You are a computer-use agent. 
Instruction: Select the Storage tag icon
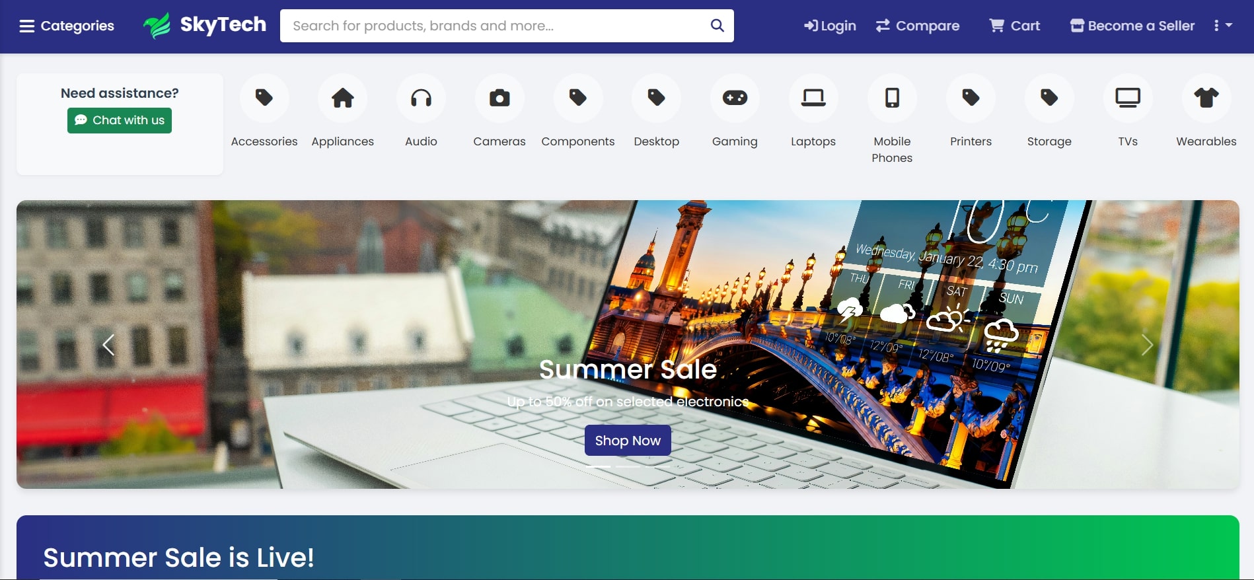pos(1049,98)
